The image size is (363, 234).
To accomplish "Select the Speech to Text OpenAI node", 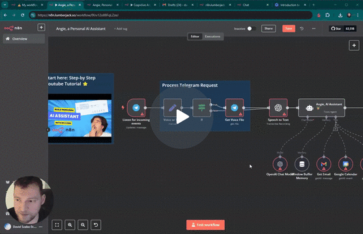I will point(278,108).
